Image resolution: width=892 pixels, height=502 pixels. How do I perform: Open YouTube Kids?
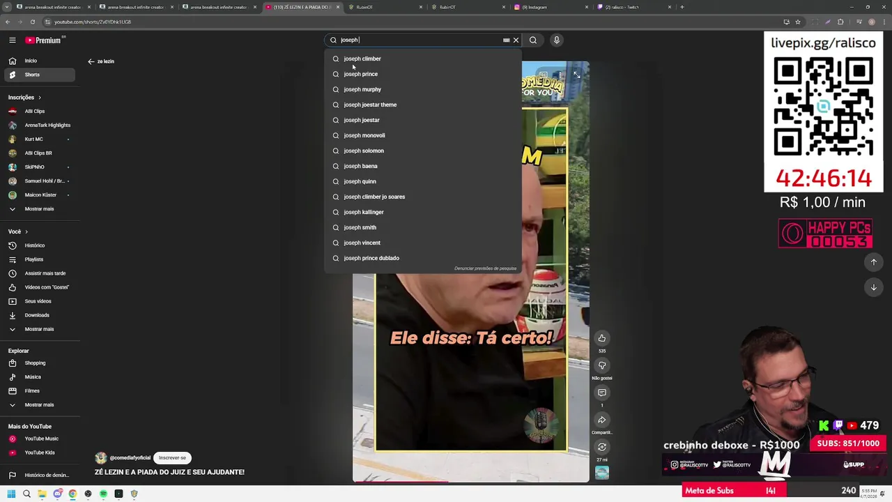[40, 452]
